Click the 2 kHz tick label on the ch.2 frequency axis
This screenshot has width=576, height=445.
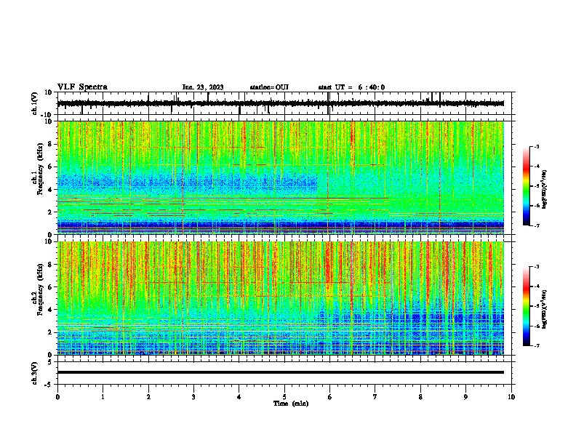coord(50,332)
